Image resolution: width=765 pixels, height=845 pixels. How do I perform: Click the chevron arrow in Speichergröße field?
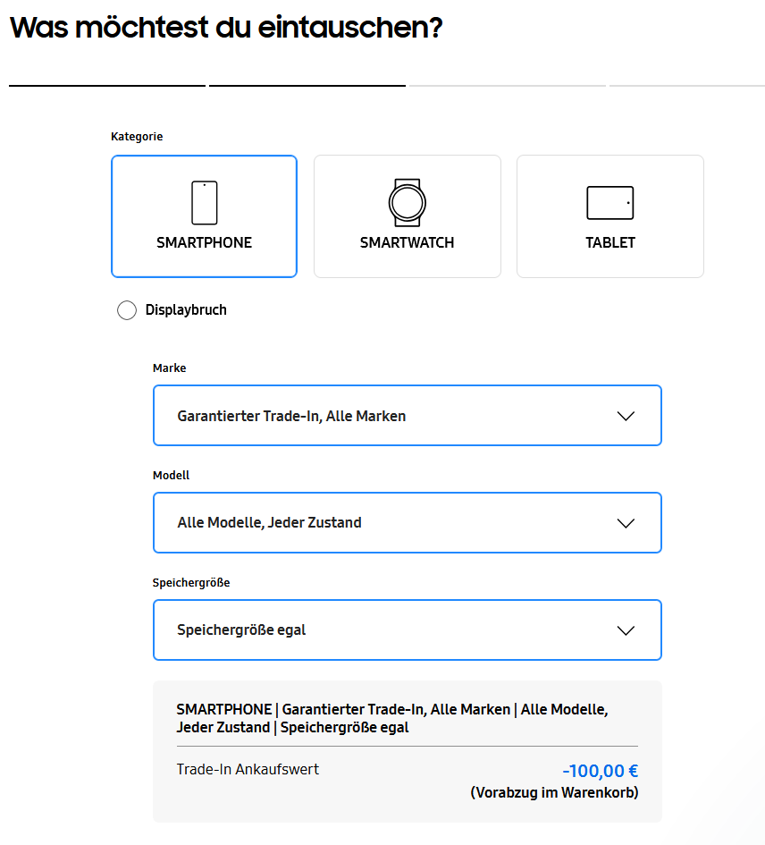point(626,630)
